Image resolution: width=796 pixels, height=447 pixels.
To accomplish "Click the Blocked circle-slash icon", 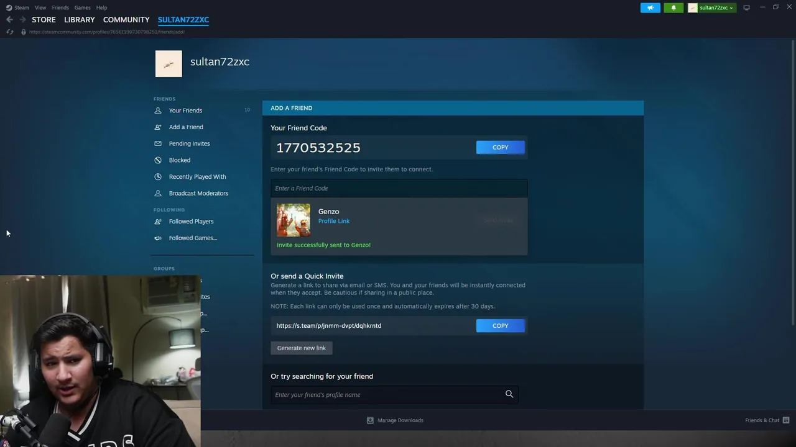I will (x=158, y=160).
